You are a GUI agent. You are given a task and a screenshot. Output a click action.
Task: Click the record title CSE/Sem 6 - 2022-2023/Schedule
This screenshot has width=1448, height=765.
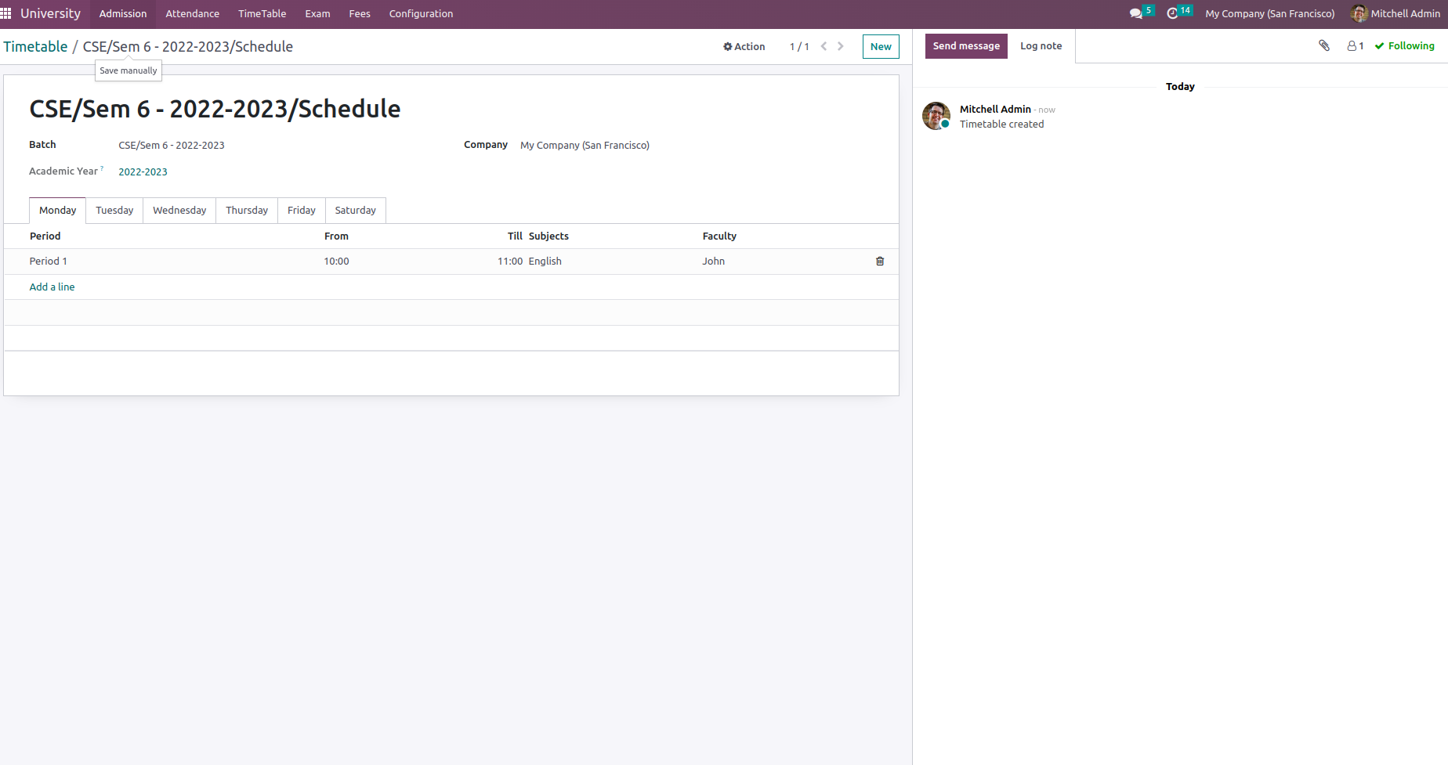click(215, 109)
